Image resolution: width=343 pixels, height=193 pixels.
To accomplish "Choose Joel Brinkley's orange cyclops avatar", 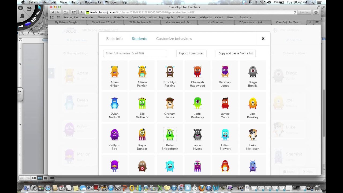I will coord(253,103).
